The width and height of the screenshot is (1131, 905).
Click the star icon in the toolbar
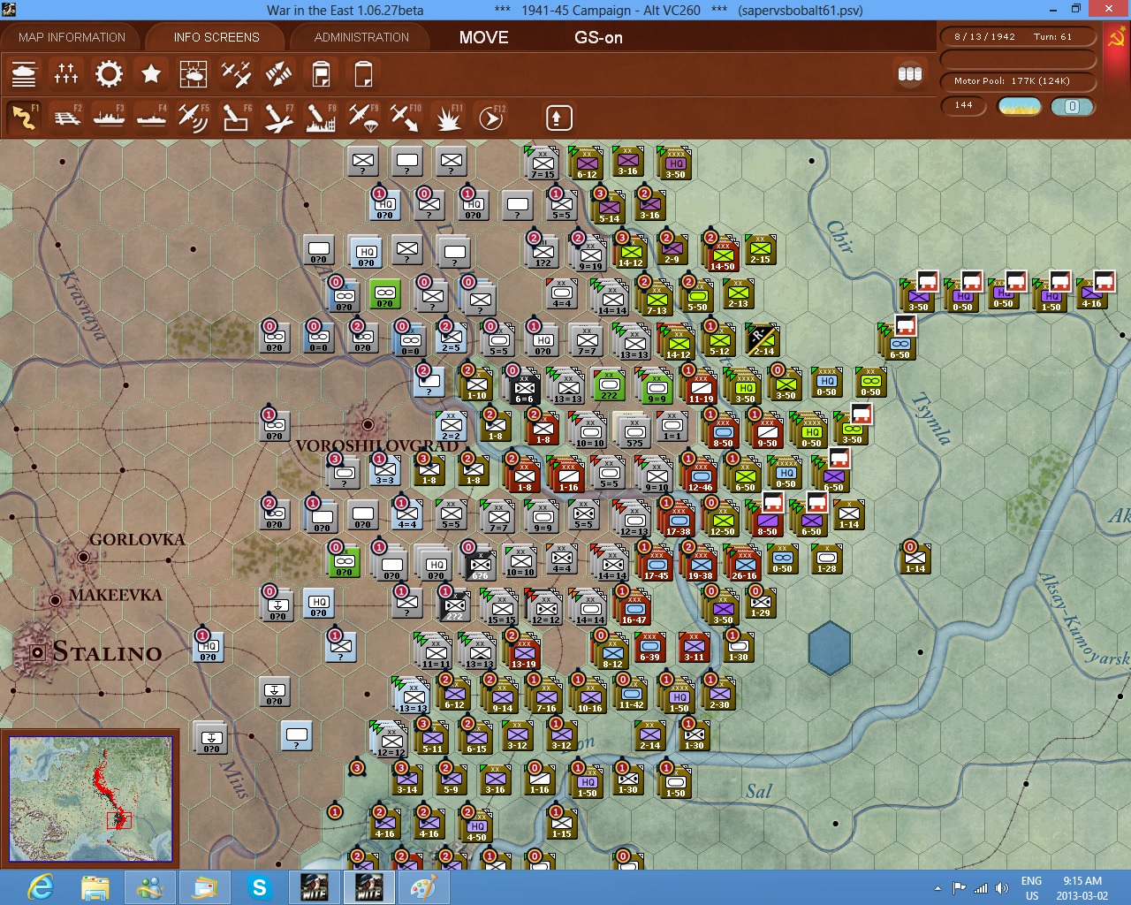(151, 74)
